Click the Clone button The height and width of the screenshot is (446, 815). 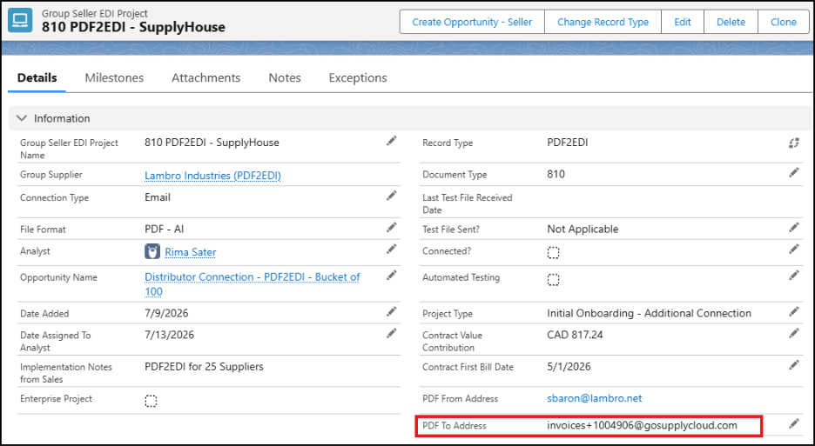[784, 22]
